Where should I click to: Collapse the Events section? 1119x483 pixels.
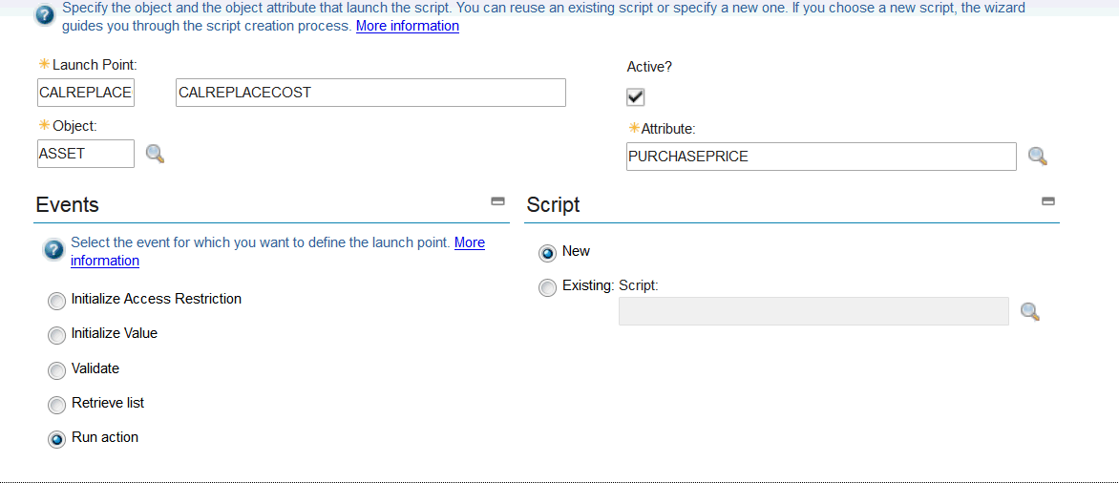[x=497, y=201]
